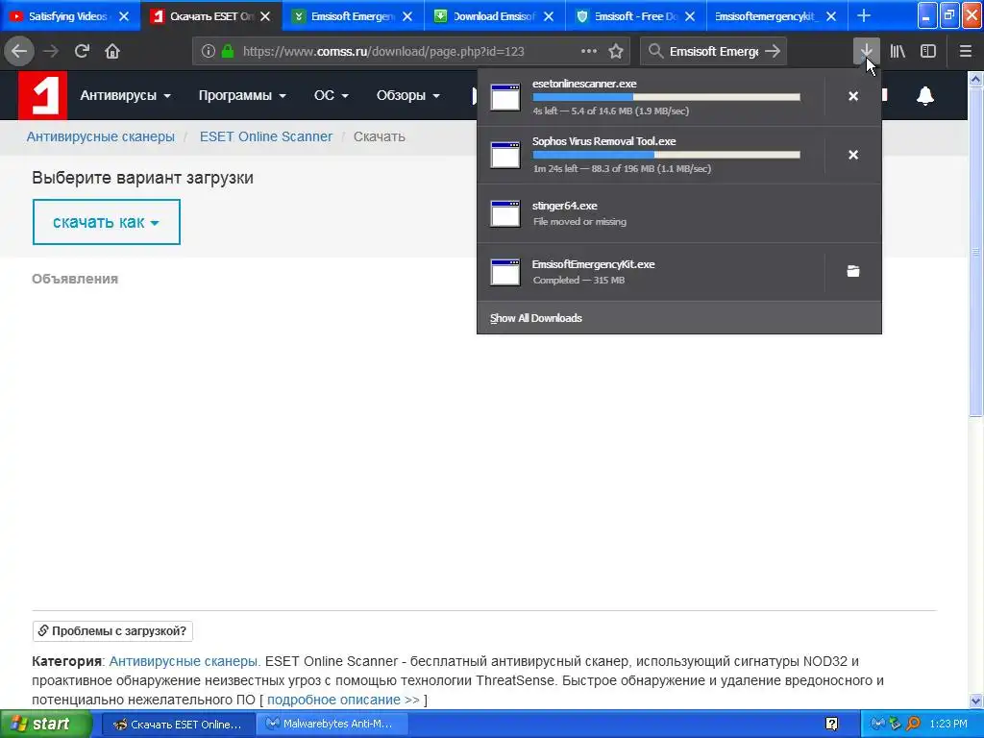Open site notifications bell icon
The image size is (984, 738).
925,95
